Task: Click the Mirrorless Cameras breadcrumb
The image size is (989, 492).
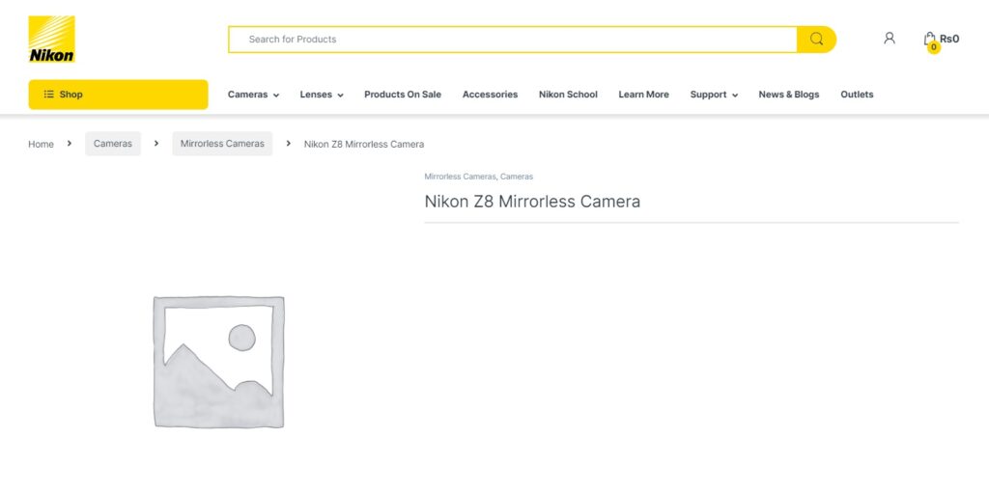Action: 222,144
